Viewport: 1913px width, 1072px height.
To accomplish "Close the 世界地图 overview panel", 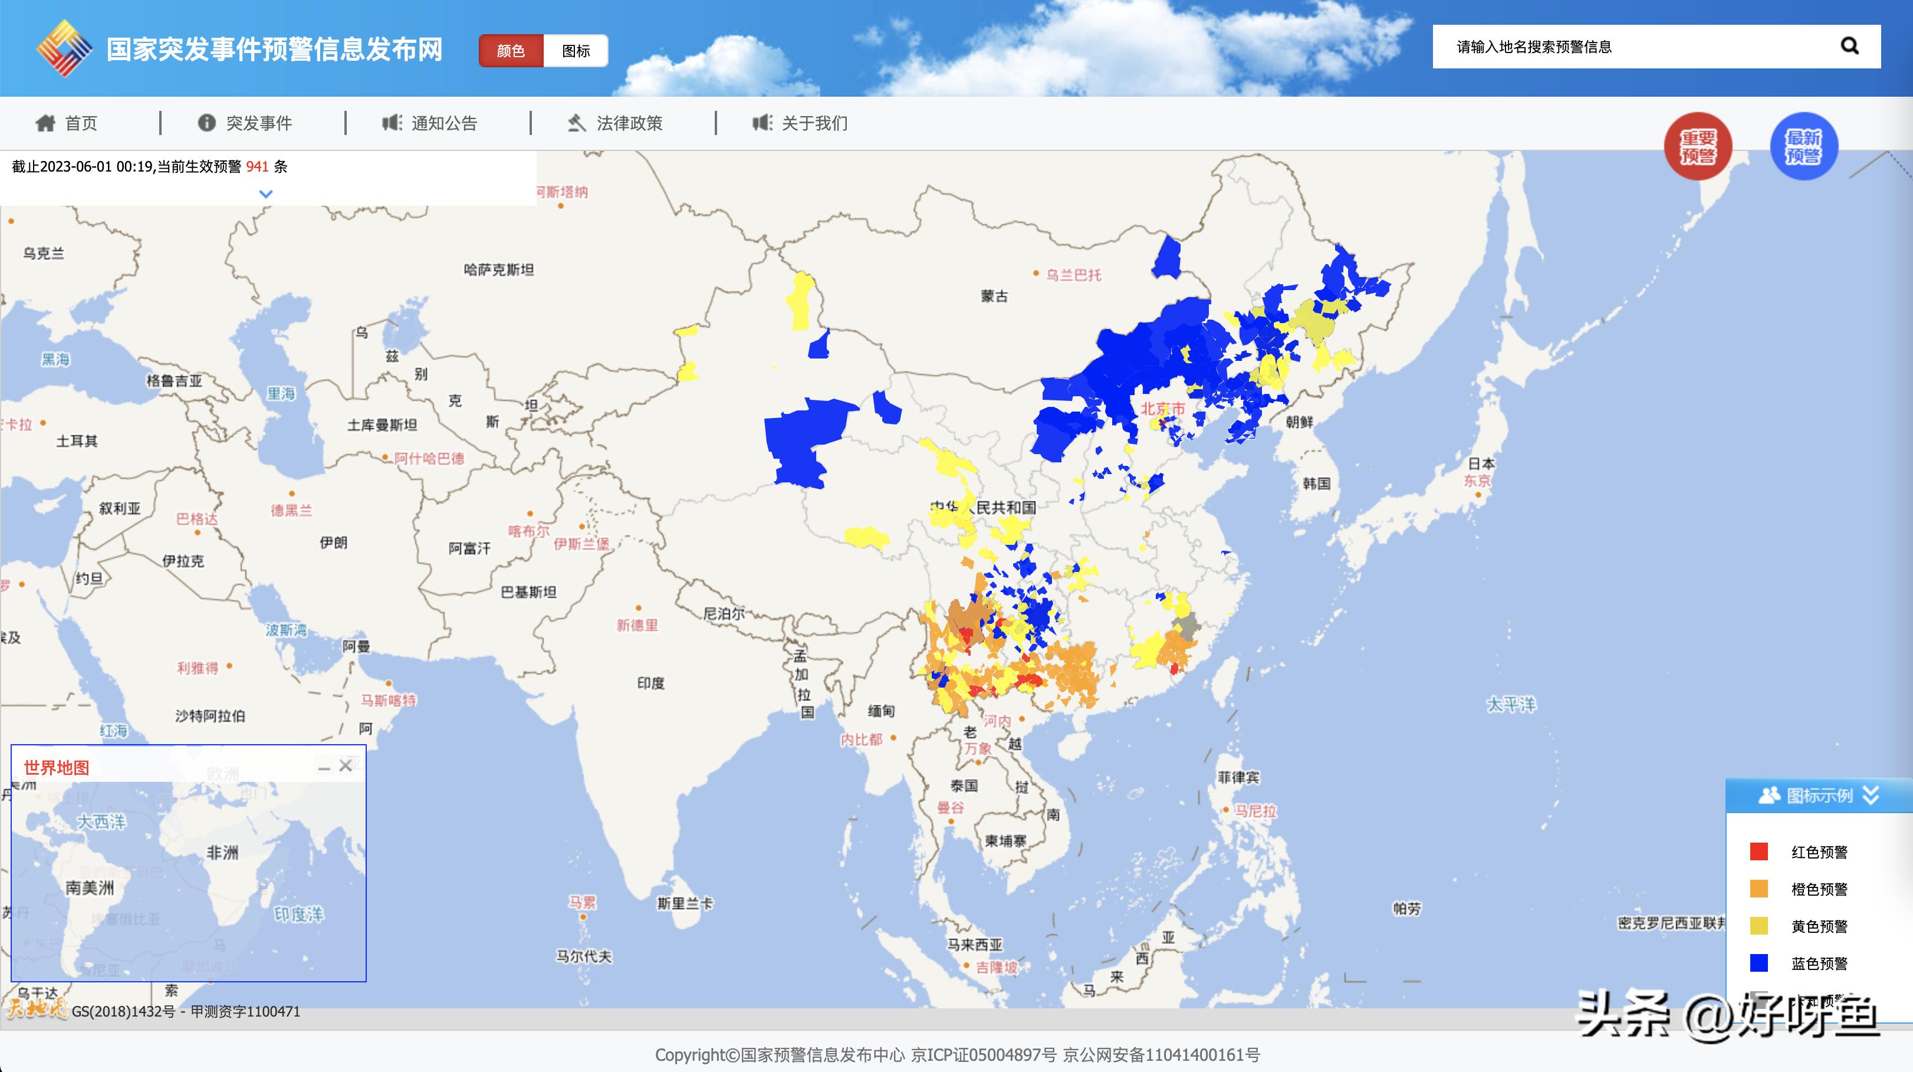I will click(x=346, y=765).
